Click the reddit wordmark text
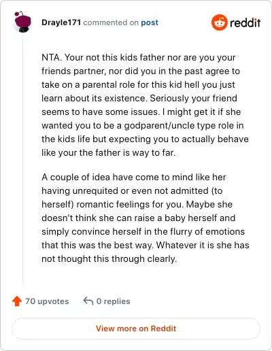 click(245, 22)
